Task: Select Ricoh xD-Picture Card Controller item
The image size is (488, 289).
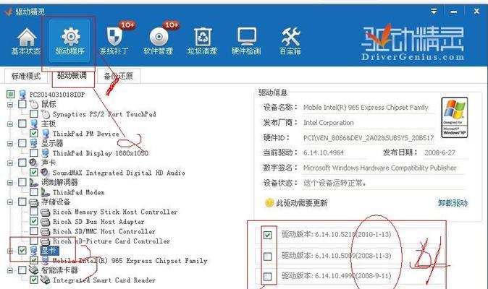Action: pyautogui.click(x=112, y=241)
